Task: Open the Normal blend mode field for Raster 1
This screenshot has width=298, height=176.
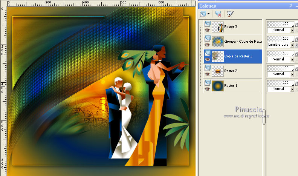Action: tap(279, 89)
